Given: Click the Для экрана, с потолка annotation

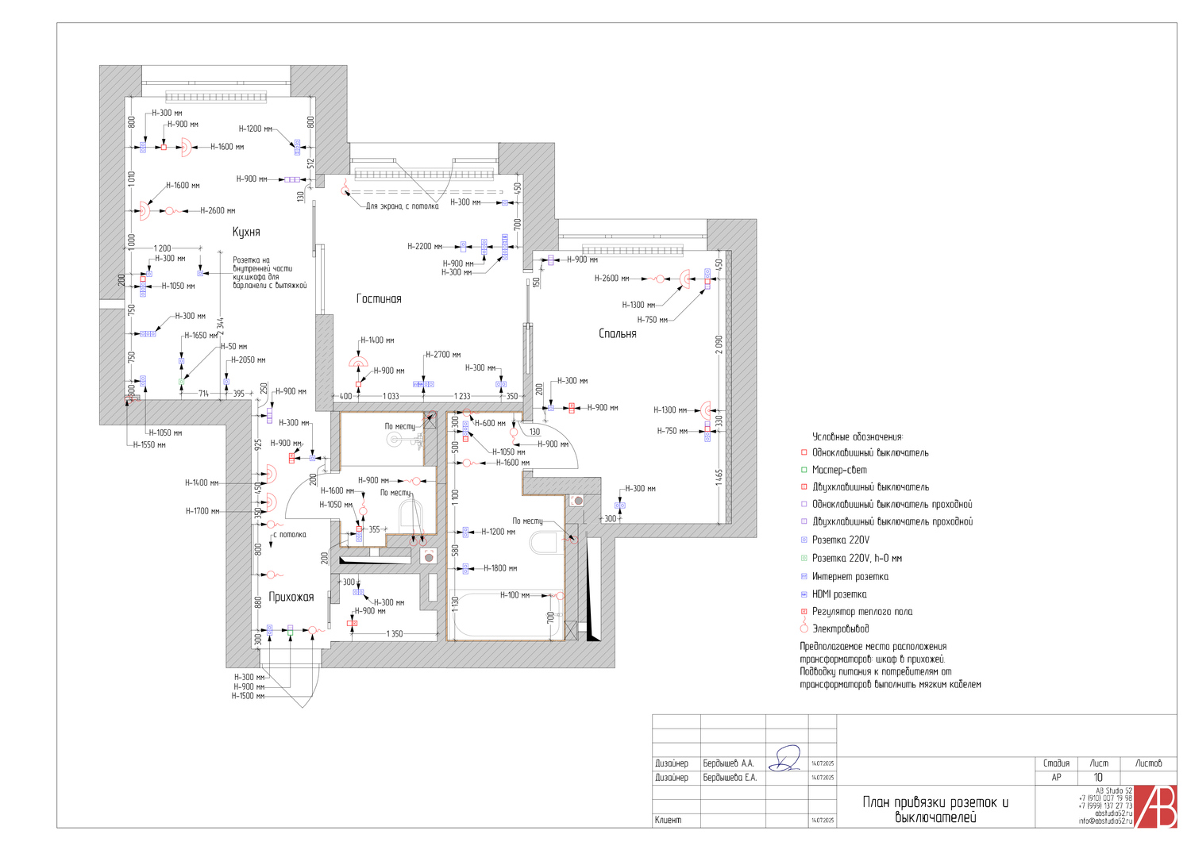Looking at the screenshot, I should 402,206.
